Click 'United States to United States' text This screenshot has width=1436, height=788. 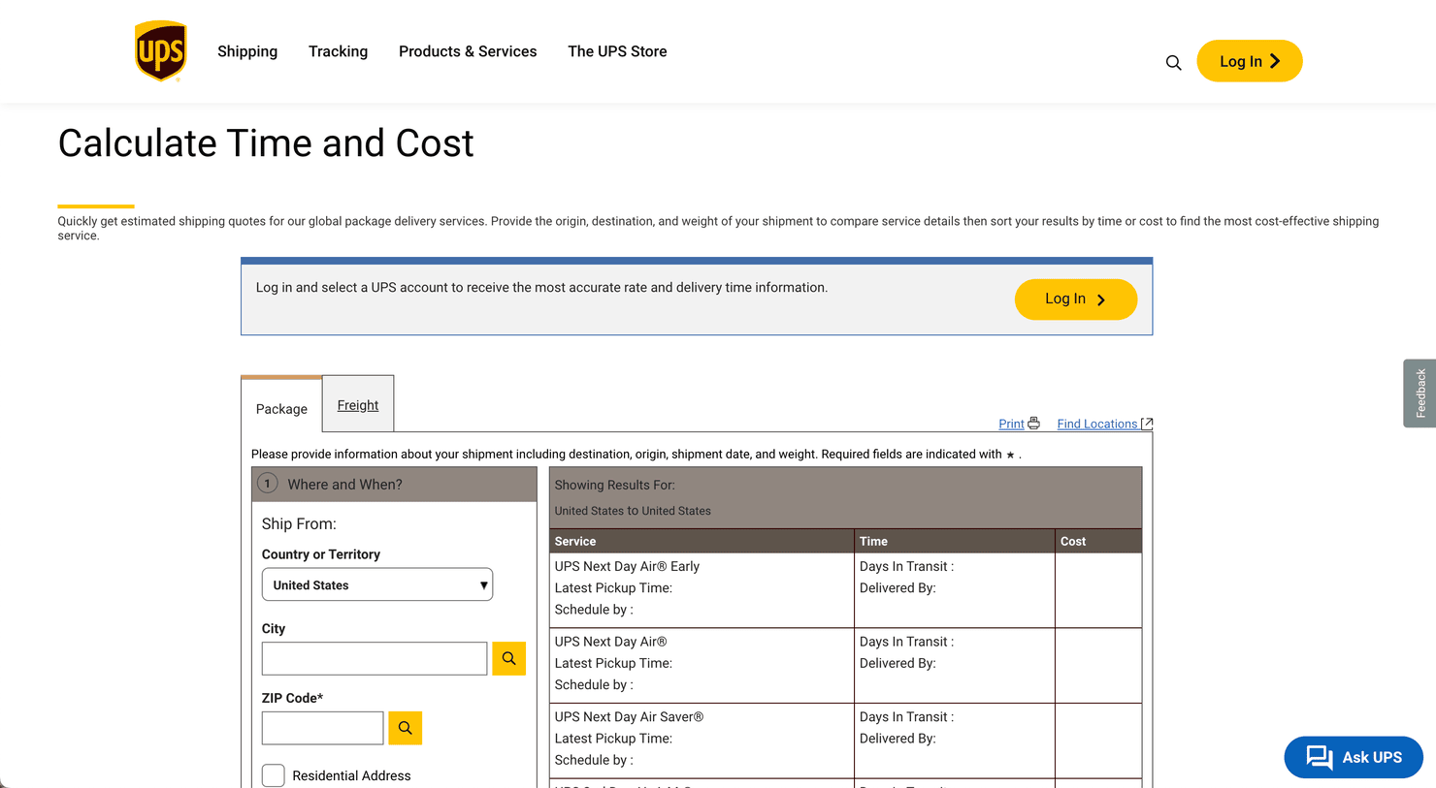click(x=633, y=511)
